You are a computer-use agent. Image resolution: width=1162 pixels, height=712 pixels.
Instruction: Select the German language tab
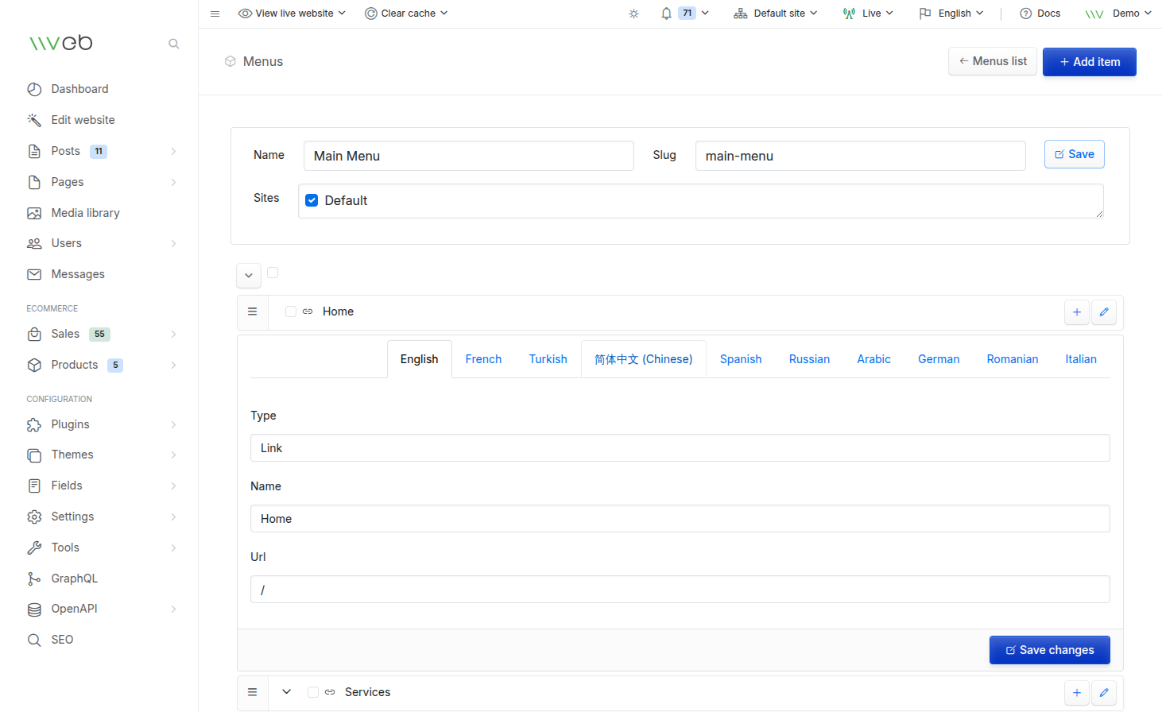click(x=938, y=359)
